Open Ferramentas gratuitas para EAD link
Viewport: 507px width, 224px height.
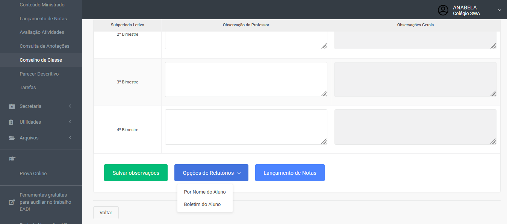click(x=45, y=202)
